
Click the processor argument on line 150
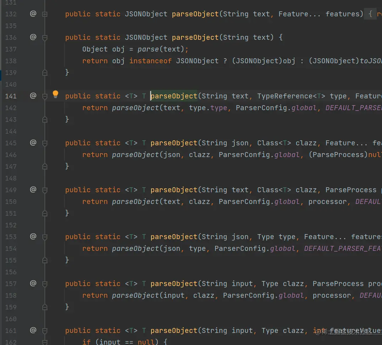[x=328, y=202]
